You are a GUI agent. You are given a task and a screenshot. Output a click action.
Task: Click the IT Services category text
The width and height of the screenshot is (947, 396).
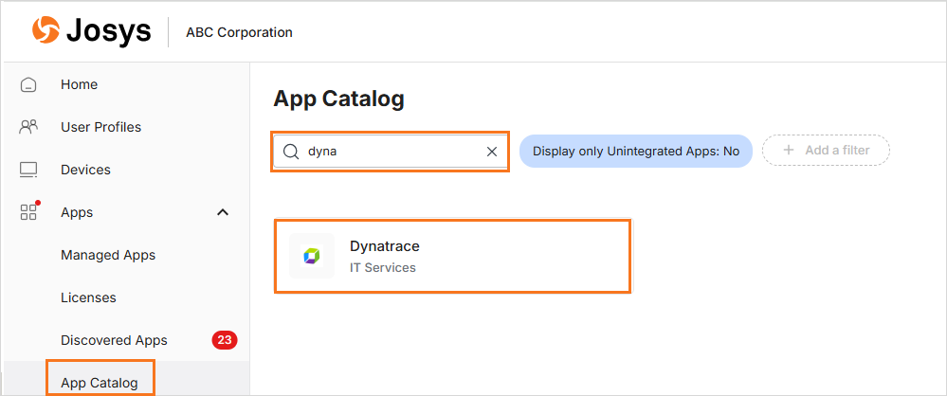pos(383,267)
